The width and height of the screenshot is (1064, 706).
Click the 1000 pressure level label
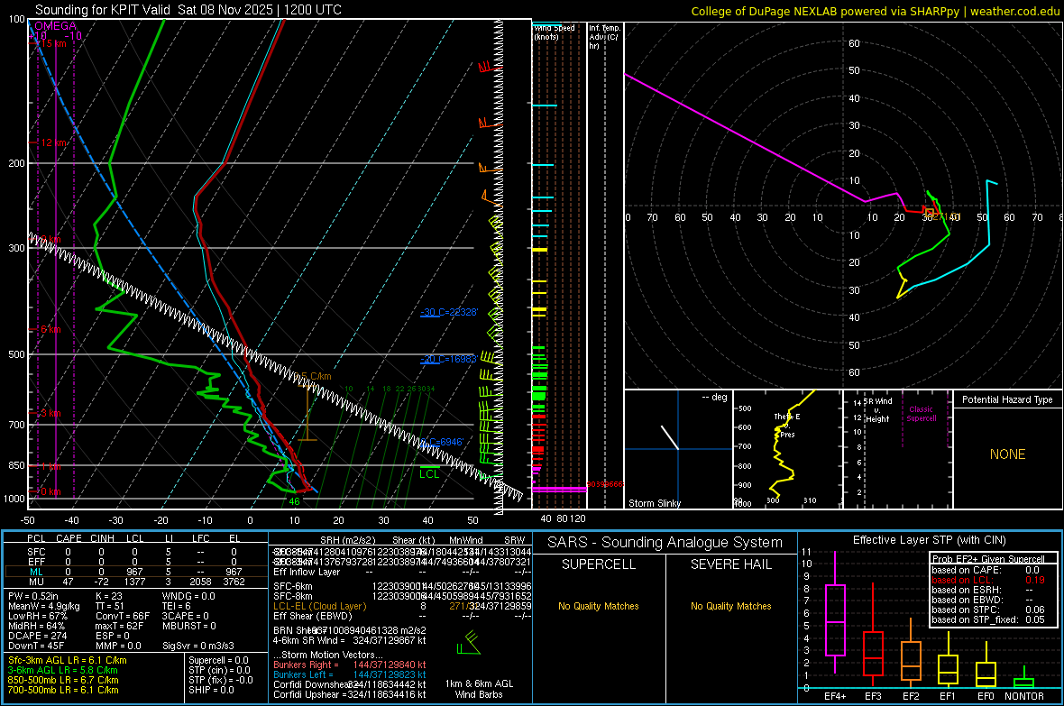click(15, 499)
